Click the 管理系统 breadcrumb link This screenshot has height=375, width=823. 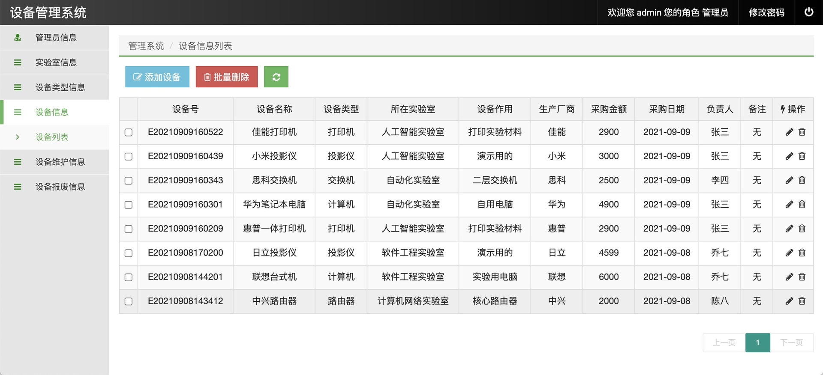(x=146, y=46)
